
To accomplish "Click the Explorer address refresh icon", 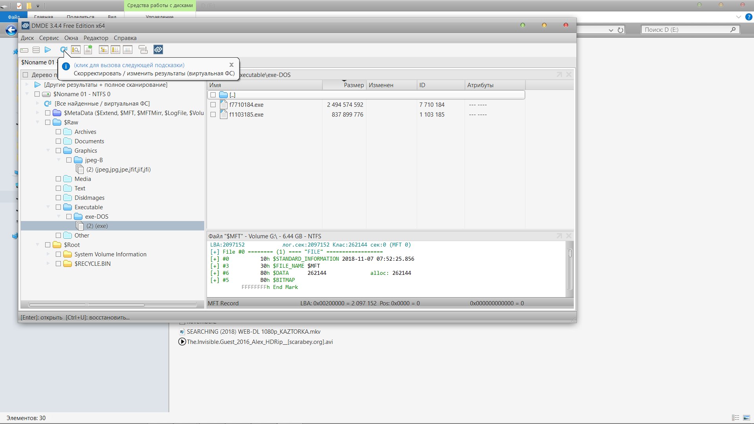I will coord(620,30).
